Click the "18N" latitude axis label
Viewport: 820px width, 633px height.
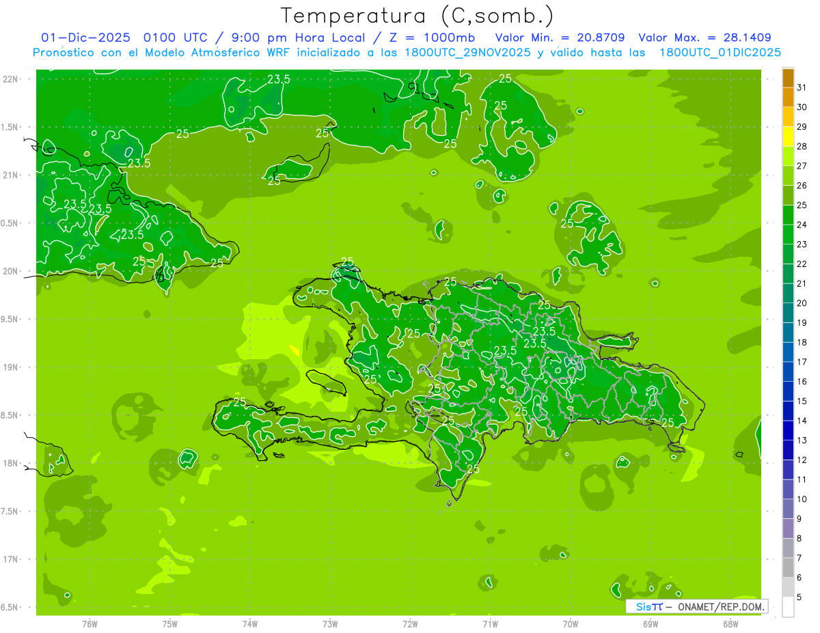coord(12,464)
